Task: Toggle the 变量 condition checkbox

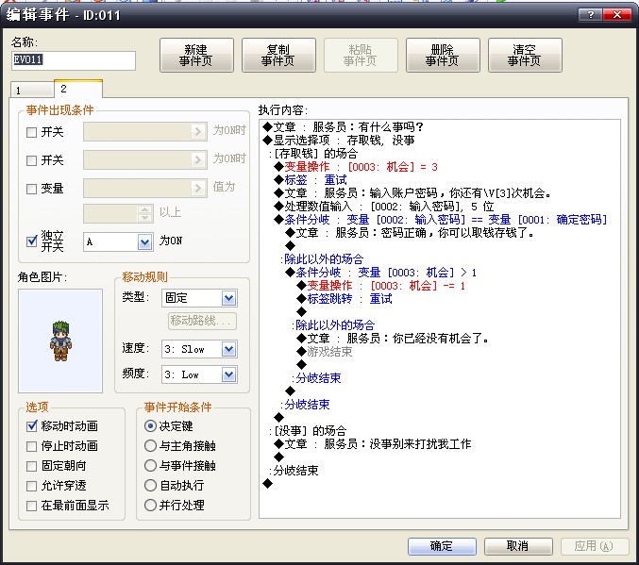Action: point(31,189)
